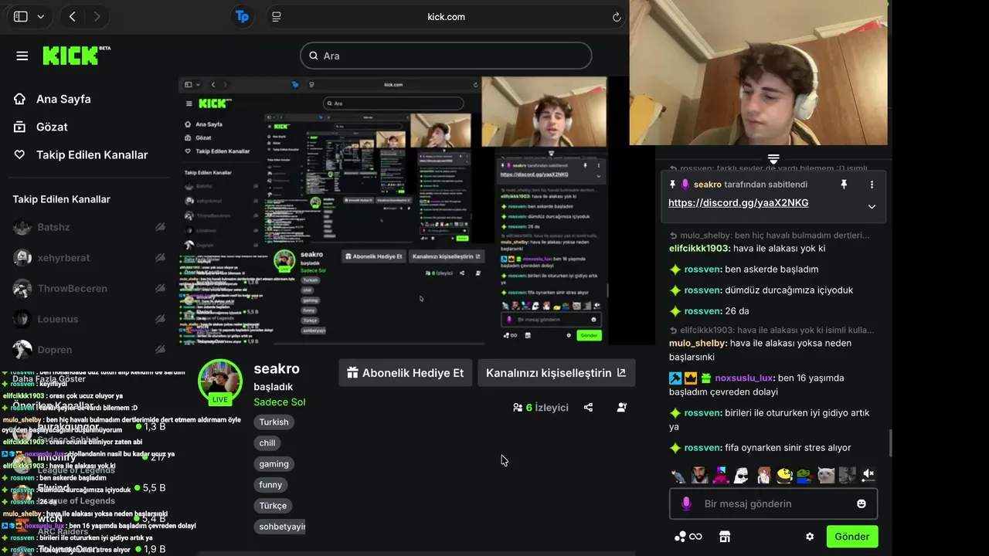
Task: Click rossven in 'ben askerde başladım' message
Action: (x=702, y=270)
